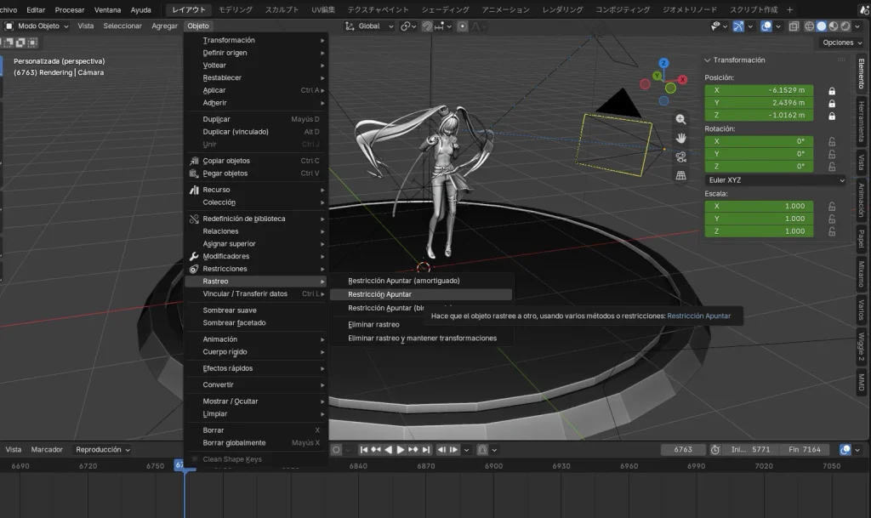Toggle use preview range stopwatch icon
The width and height of the screenshot is (871, 518).
[715, 450]
